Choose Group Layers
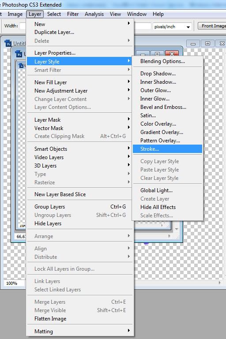 click(79, 206)
